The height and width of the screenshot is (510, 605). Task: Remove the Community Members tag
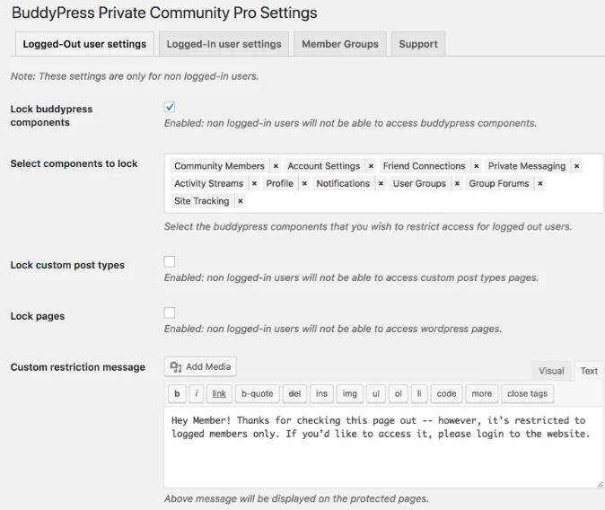point(276,166)
